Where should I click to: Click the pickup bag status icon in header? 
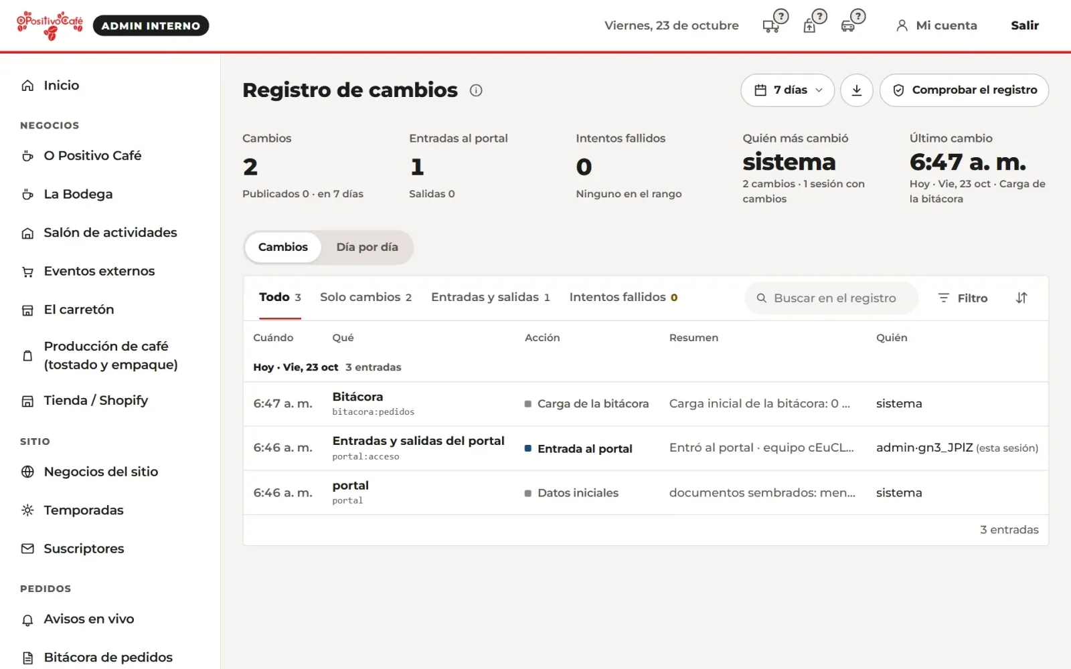[x=814, y=22]
